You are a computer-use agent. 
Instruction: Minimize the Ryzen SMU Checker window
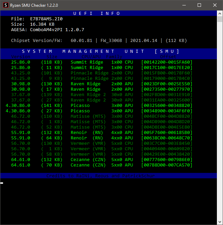tap(184, 5)
